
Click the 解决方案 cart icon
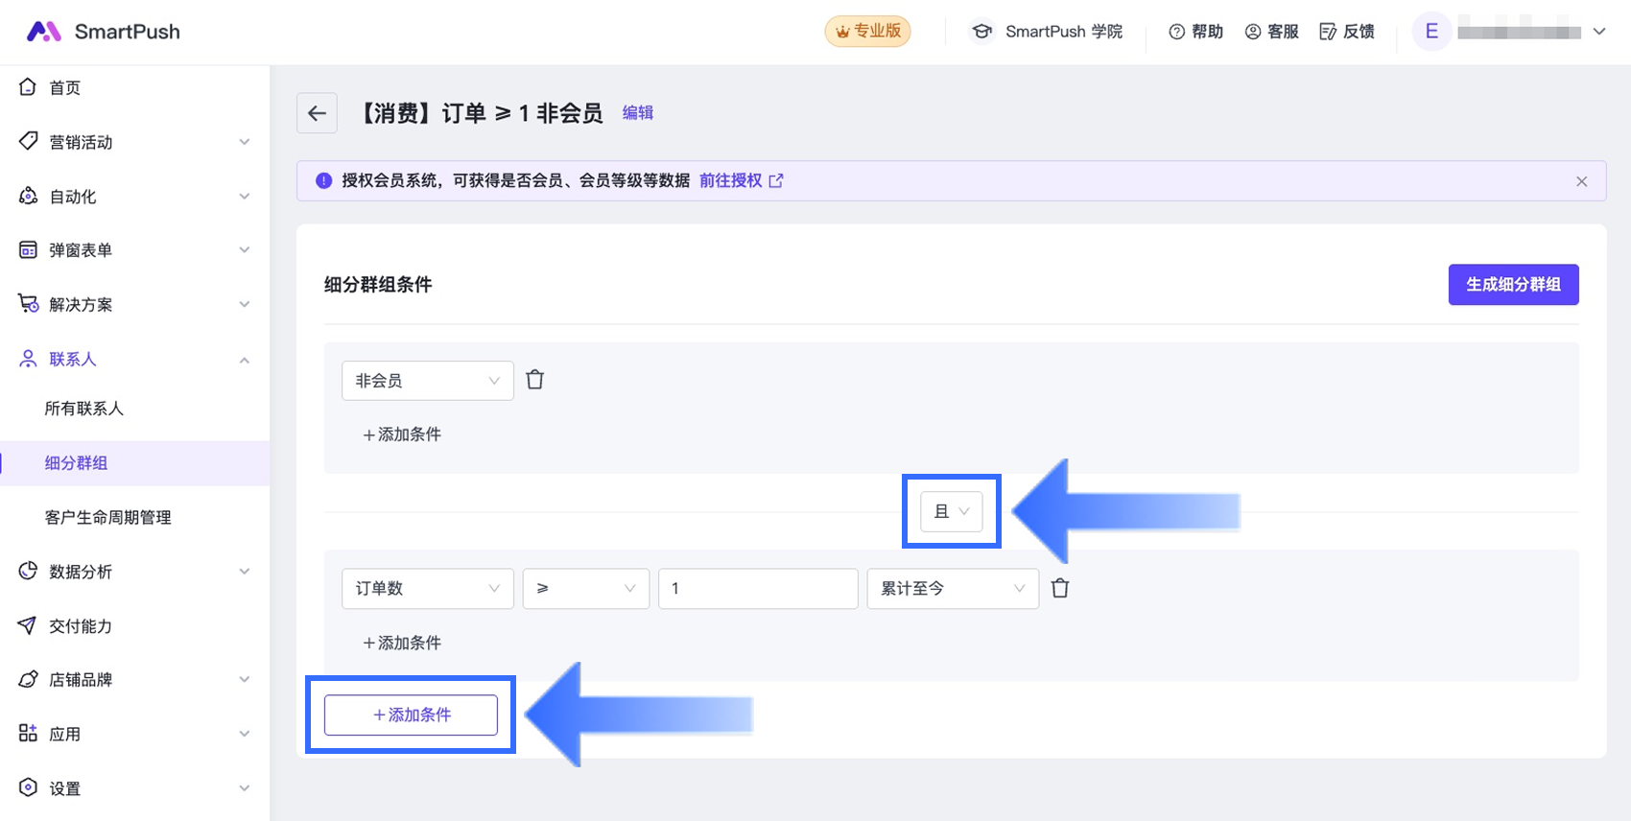[x=28, y=304]
